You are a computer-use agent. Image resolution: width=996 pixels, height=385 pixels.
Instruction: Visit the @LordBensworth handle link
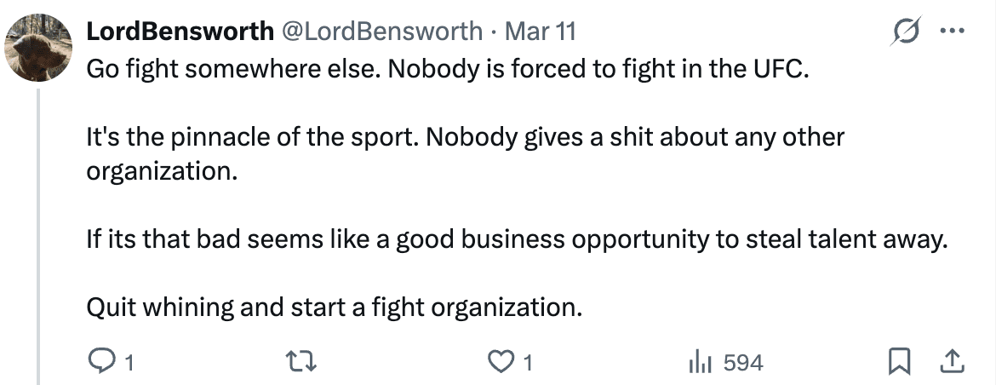(380, 32)
